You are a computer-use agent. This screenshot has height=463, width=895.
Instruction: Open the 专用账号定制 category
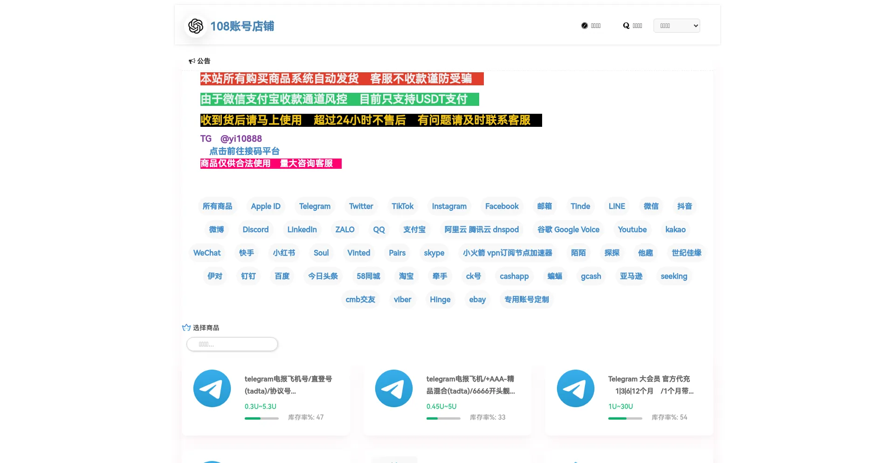(x=526, y=299)
